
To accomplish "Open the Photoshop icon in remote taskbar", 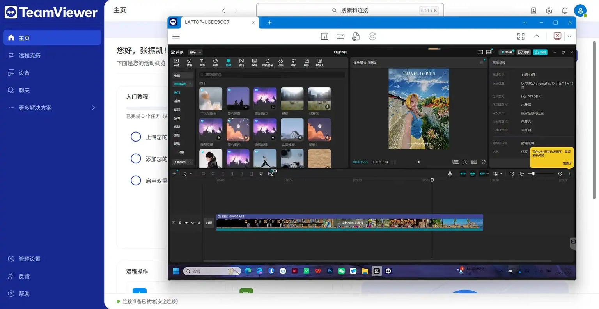I will 330,271.
